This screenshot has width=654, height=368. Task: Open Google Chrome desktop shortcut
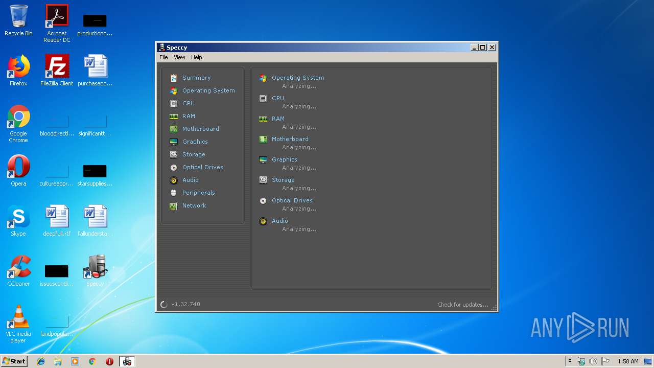pyautogui.click(x=18, y=124)
